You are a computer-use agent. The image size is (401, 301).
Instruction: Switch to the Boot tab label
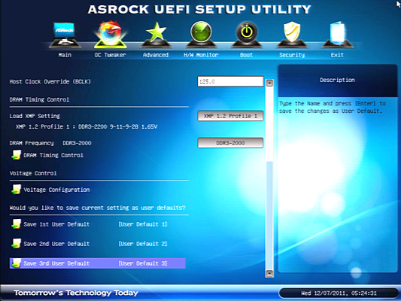(x=246, y=55)
